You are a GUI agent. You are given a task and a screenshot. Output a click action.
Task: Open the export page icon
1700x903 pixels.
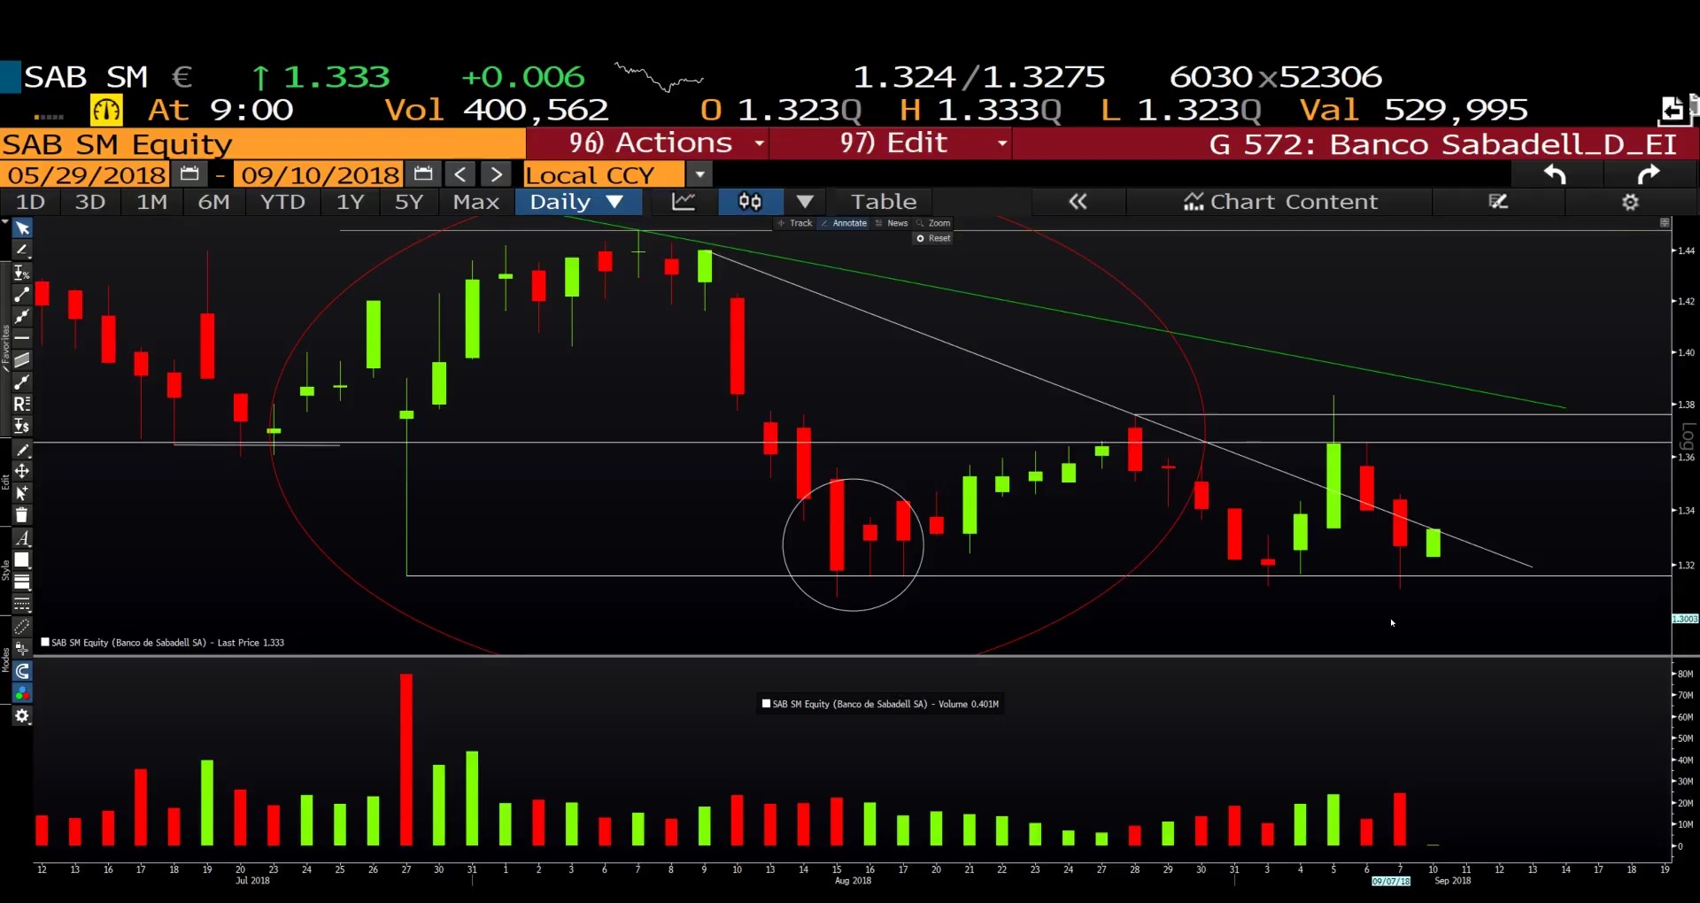[1672, 109]
